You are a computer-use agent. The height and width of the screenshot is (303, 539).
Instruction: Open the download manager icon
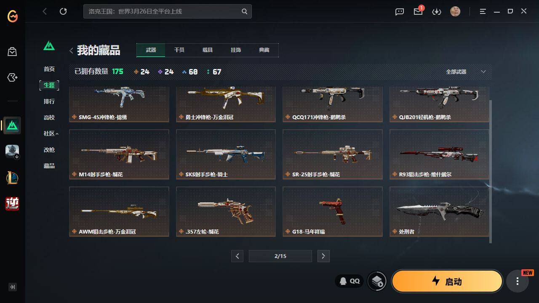point(437,12)
